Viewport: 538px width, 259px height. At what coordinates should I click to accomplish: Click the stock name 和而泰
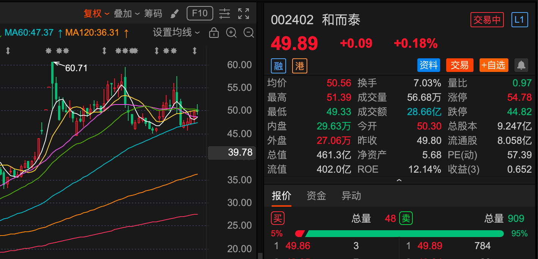pyautogui.click(x=341, y=20)
